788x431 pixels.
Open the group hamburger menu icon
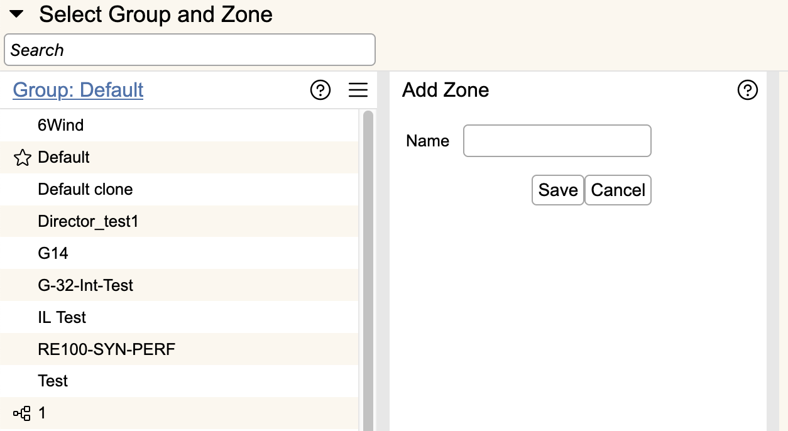(358, 90)
